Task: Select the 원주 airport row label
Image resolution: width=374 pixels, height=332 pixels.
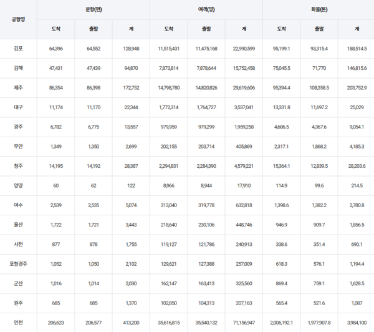Action: coord(18,303)
